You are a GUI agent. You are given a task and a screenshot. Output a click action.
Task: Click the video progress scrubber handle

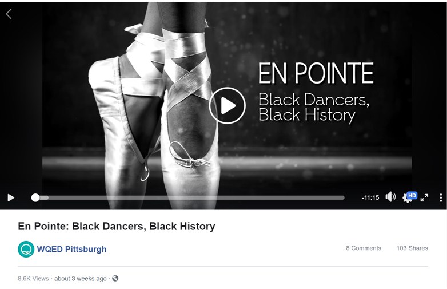click(x=35, y=197)
